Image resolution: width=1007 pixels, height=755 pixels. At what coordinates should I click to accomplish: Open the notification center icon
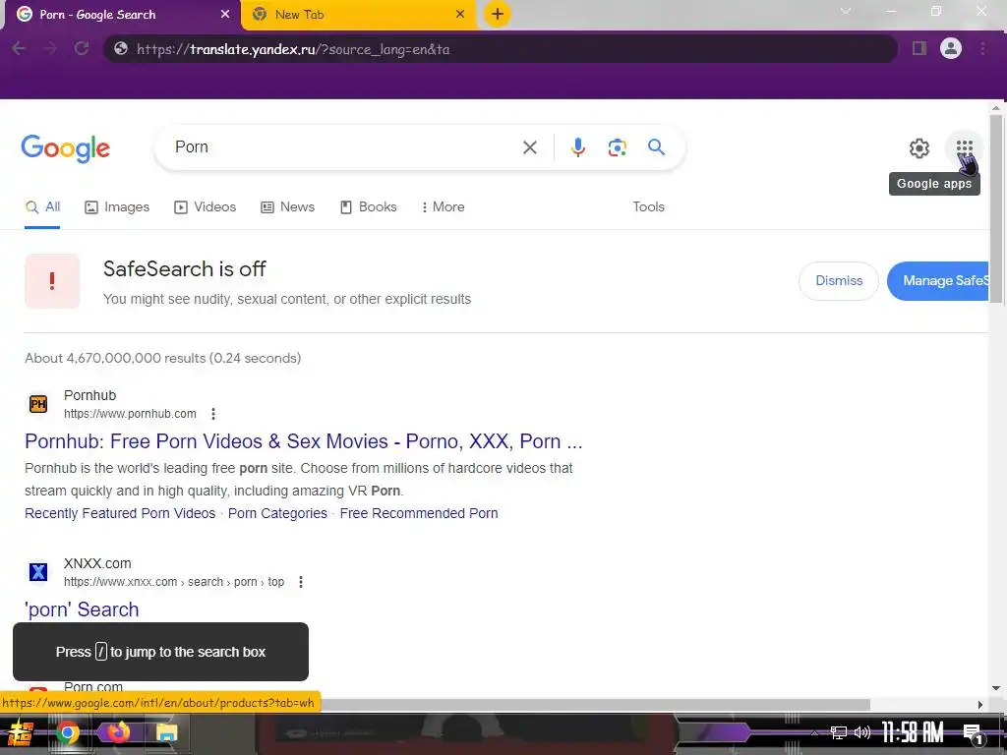coord(973,733)
